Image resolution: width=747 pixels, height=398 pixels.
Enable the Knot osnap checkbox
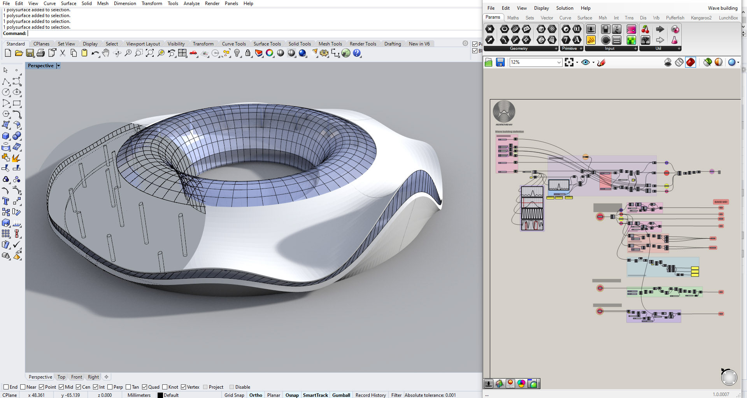point(165,387)
